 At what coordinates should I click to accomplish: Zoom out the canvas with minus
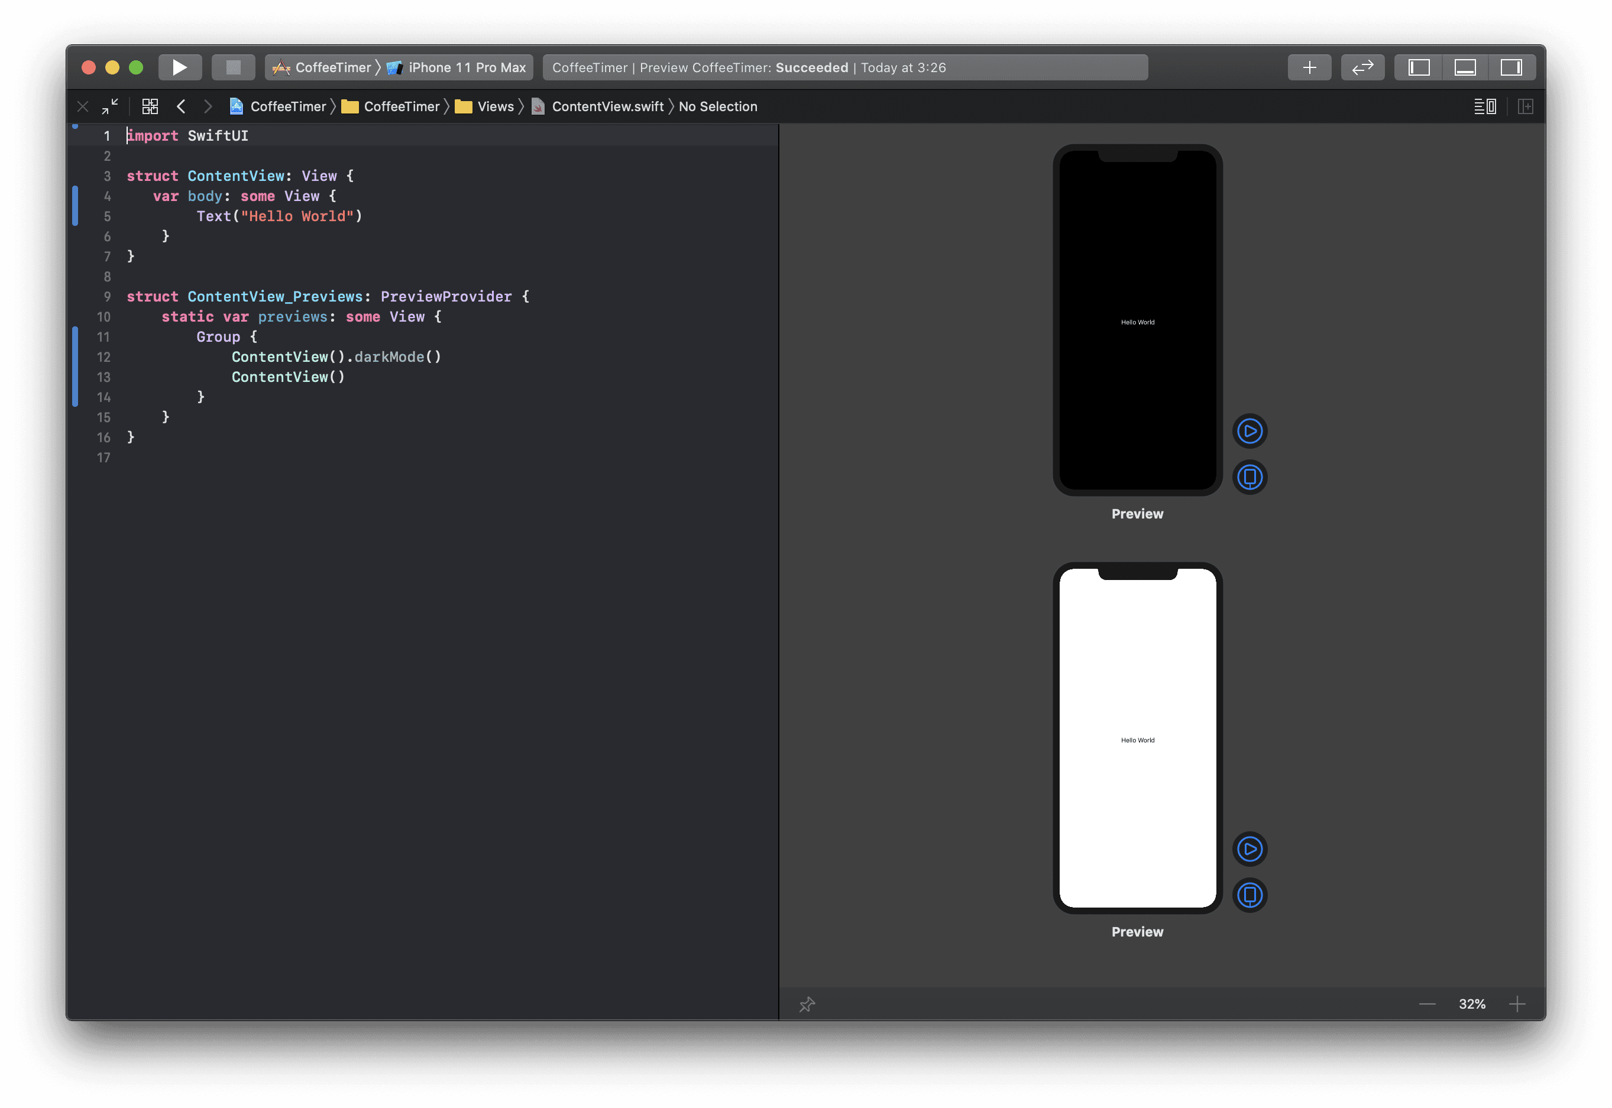1427,1004
